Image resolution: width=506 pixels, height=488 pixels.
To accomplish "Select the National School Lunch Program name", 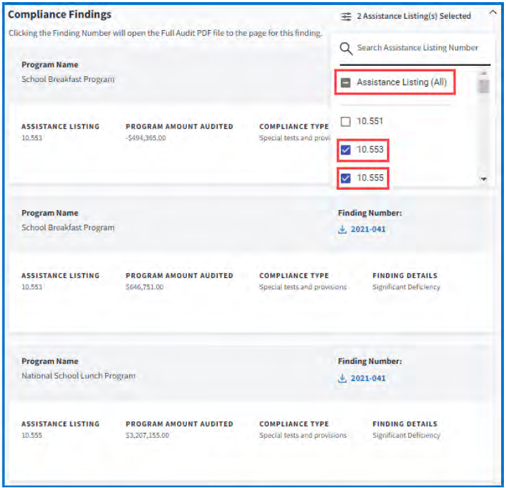I will [78, 376].
